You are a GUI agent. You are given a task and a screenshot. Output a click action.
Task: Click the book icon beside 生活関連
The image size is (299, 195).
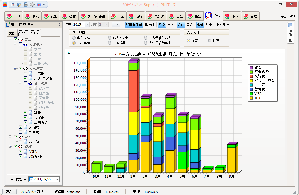pos(30,83)
